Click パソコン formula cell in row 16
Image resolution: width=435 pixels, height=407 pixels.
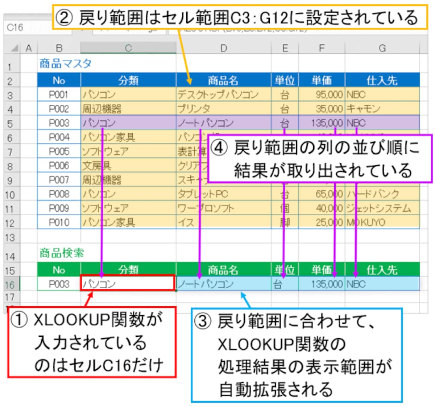tap(128, 283)
